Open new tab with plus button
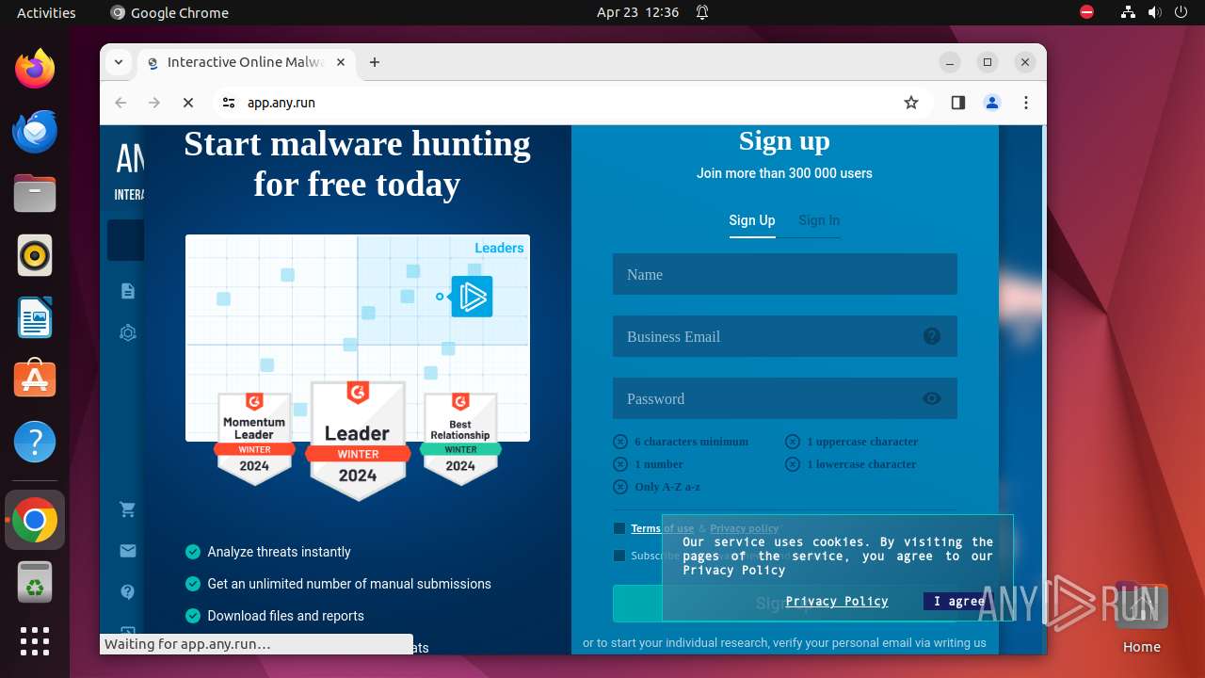This screenshot has height=678, width=1205. pyautogui.click(x=375, y=62)
